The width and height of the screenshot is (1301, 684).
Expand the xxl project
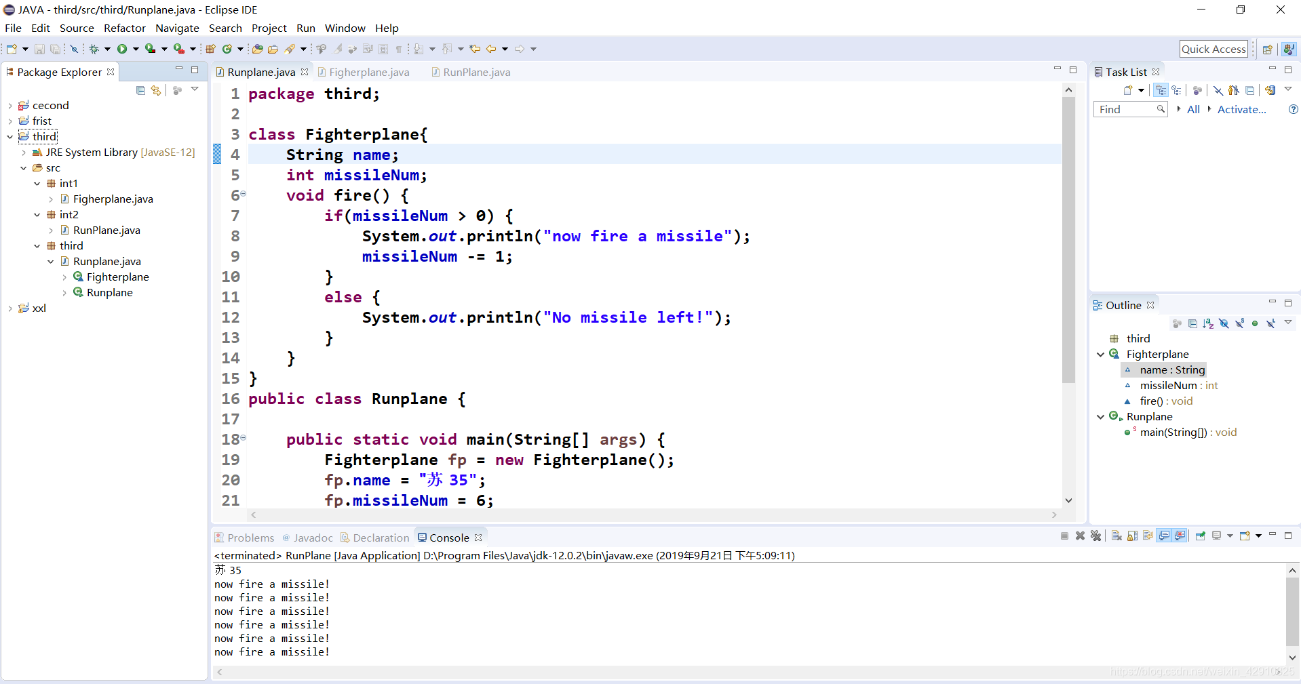coord(10,308)
